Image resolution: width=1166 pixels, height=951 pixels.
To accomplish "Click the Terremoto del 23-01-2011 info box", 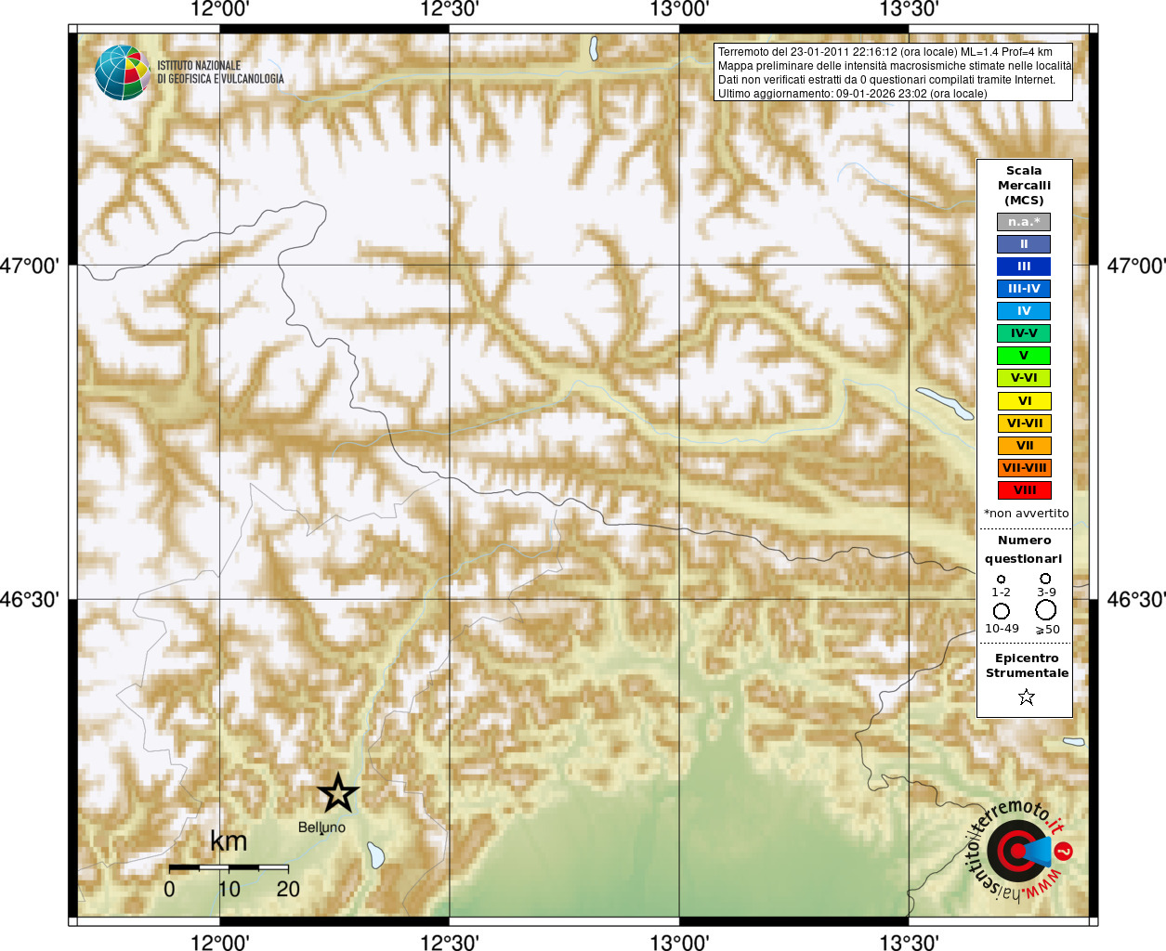I will [893, 72].
